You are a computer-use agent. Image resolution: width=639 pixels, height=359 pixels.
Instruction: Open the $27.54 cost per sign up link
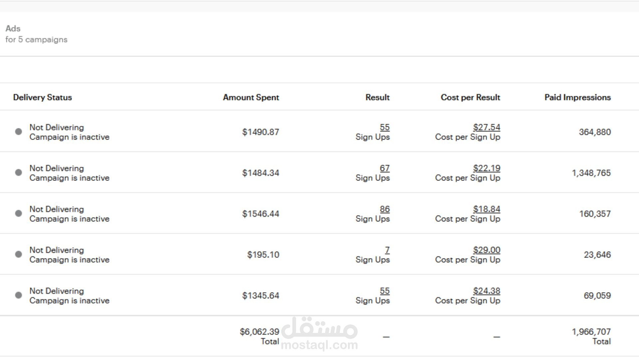487,127
